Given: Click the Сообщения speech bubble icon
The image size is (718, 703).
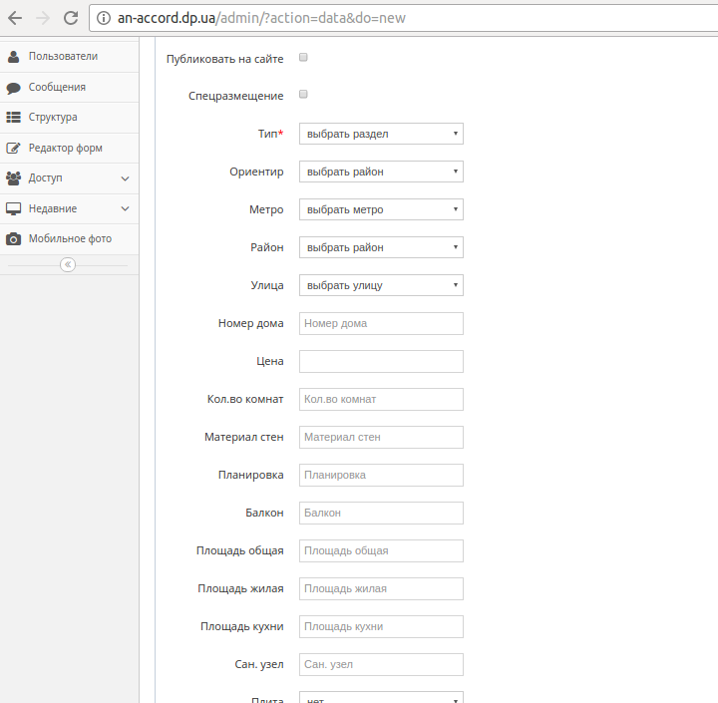Looking at the screenshot, I should 13,88.
